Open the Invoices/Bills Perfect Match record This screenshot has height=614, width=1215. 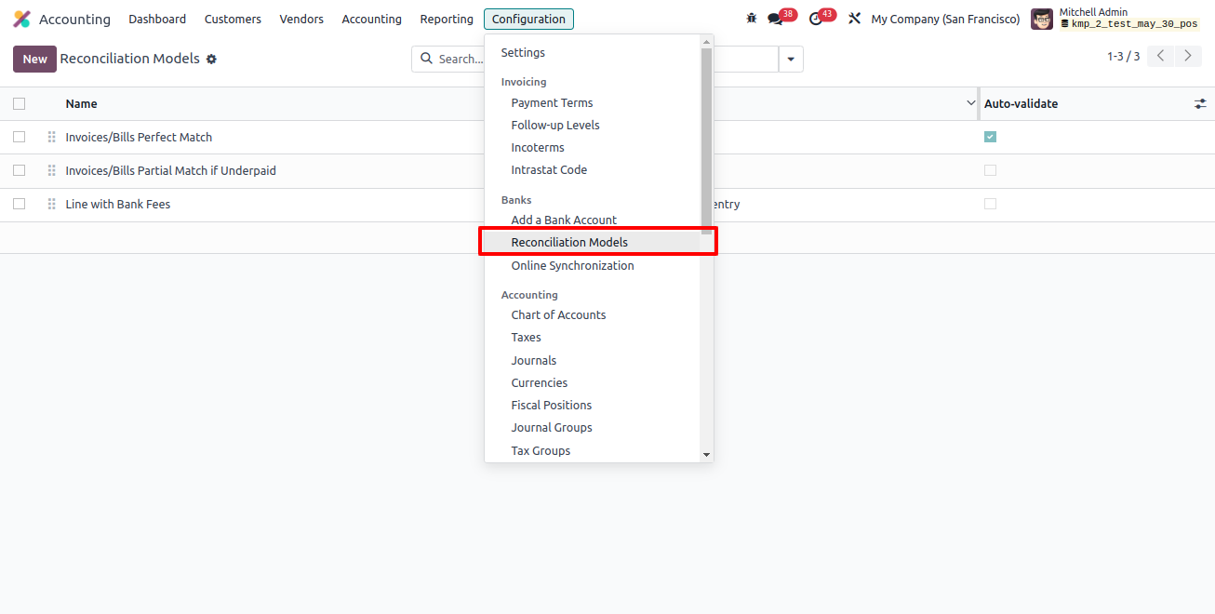point(139,137)
